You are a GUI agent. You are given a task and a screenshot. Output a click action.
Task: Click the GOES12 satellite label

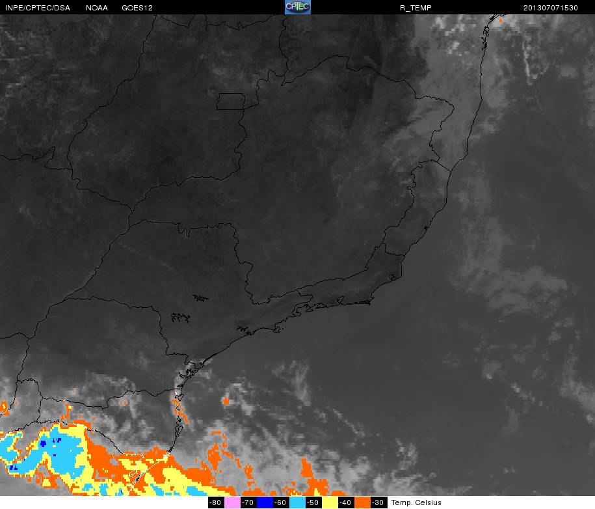[x=137, y=8]
